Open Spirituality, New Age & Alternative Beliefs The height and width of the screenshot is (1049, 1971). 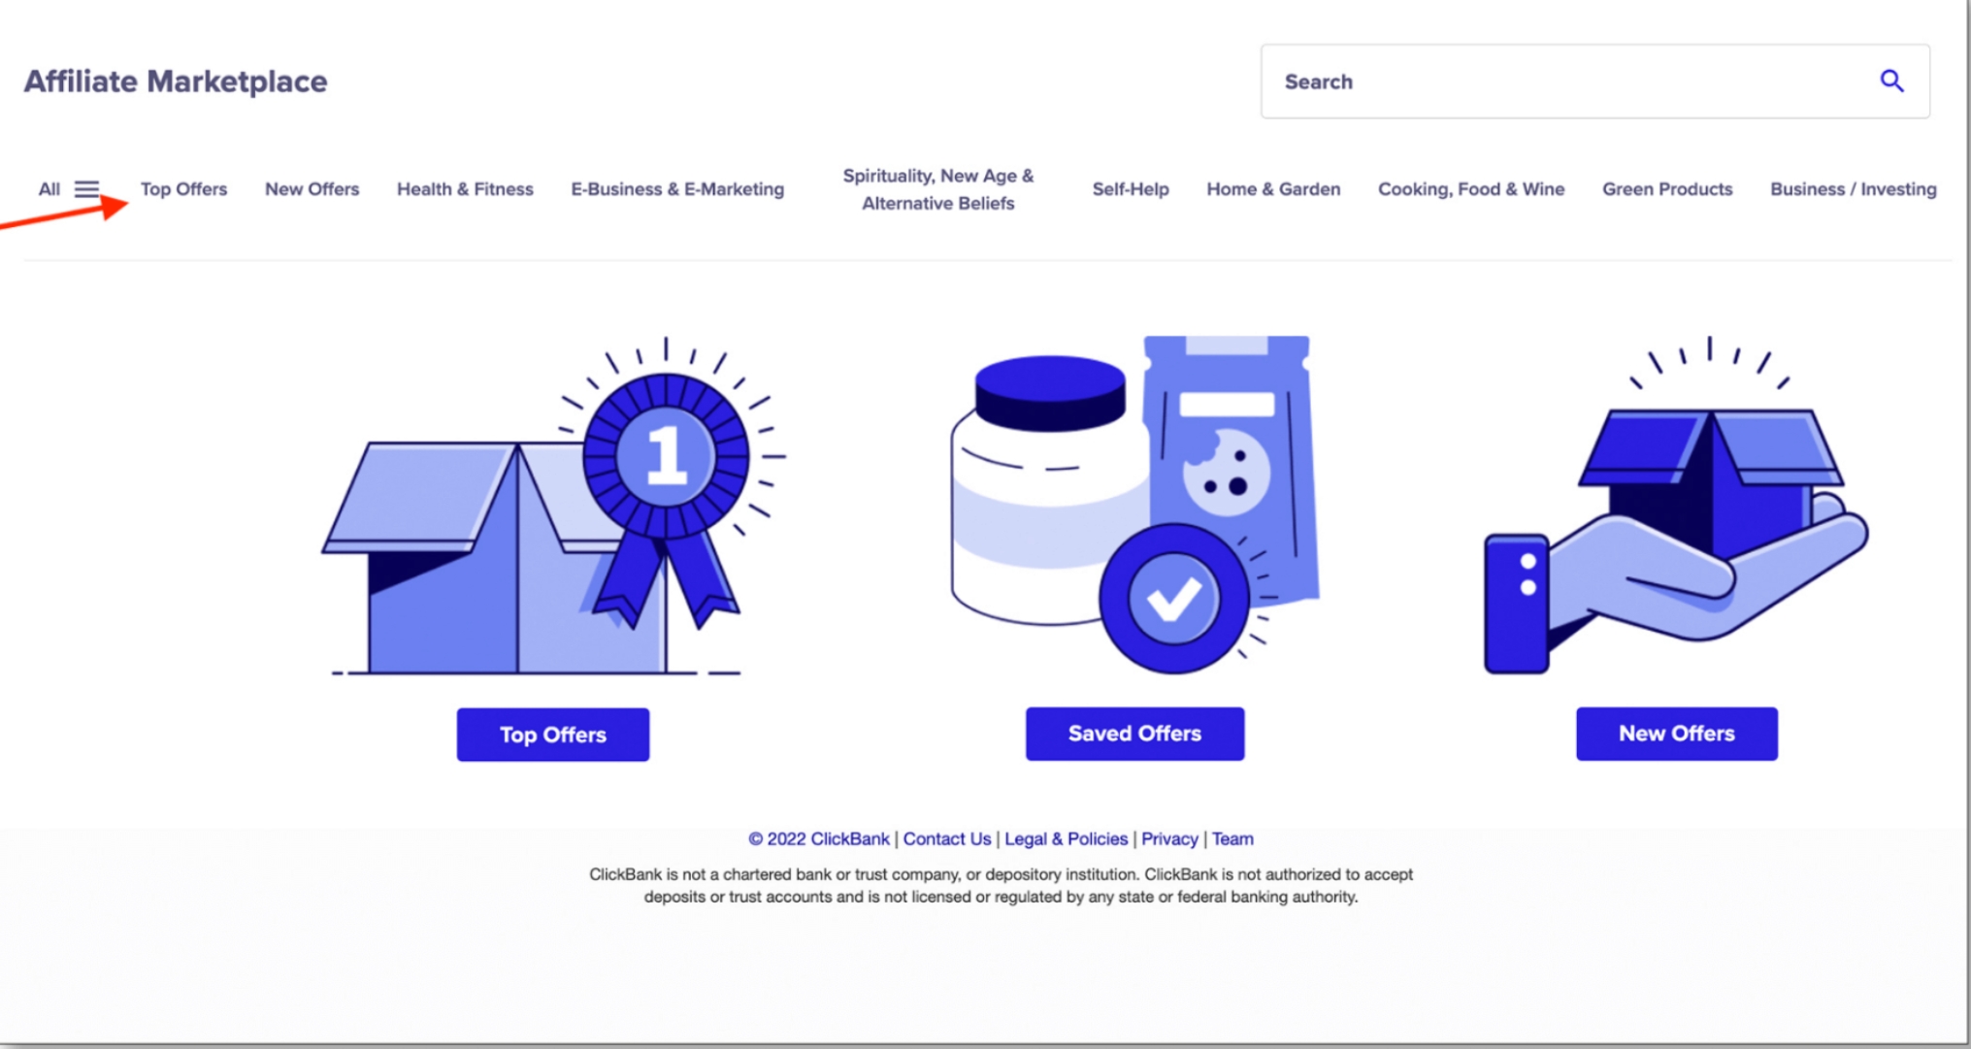pyautogui.click(x=937, y=189)
